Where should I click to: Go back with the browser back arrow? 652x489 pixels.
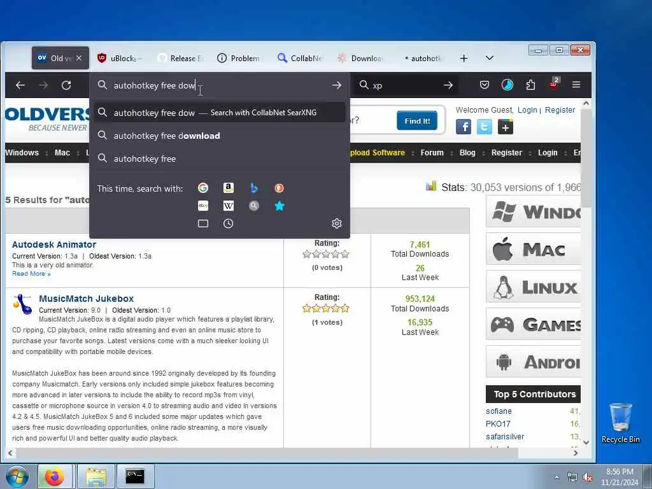coord(20,85)
